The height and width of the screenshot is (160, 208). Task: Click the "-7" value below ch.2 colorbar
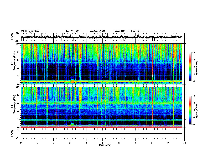[x=194, y=124]
